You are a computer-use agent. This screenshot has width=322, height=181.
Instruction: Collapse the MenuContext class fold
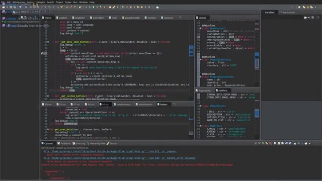click(201, 29)
